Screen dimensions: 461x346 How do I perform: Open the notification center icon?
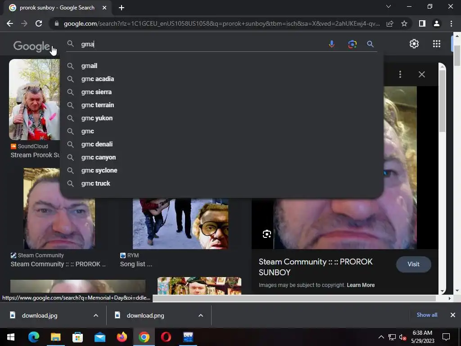[446, 337]
